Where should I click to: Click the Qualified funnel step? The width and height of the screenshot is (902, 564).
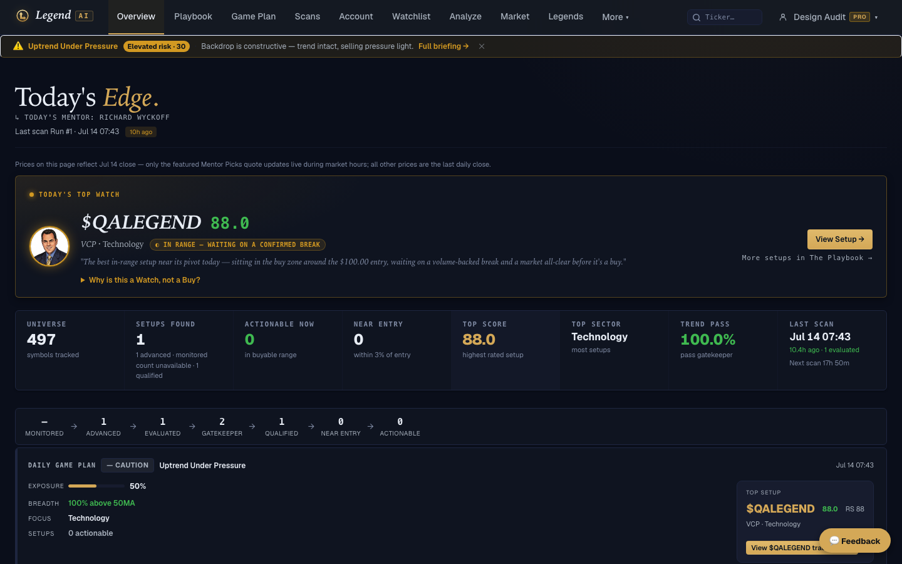pyautogui.click(x=282, y=427)
